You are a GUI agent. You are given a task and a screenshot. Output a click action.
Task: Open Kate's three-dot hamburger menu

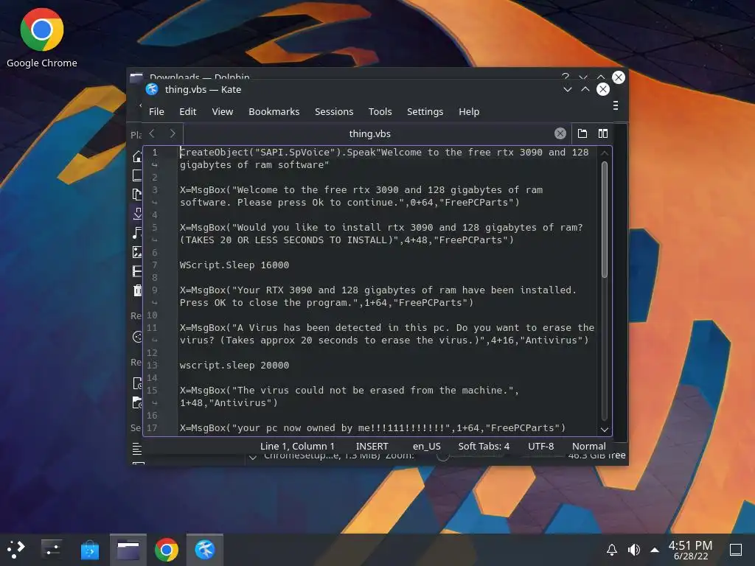[x=616, y=105]
